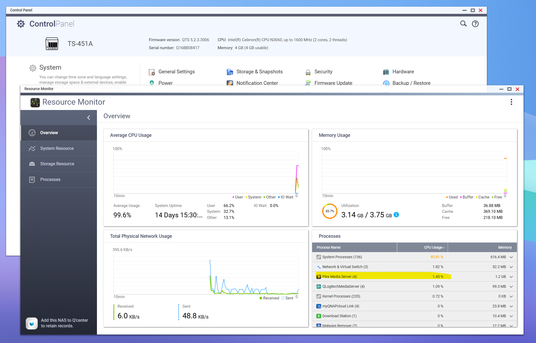
Task: Expand the myQNAPcloud Link (4) row
Action: point(511,306)
